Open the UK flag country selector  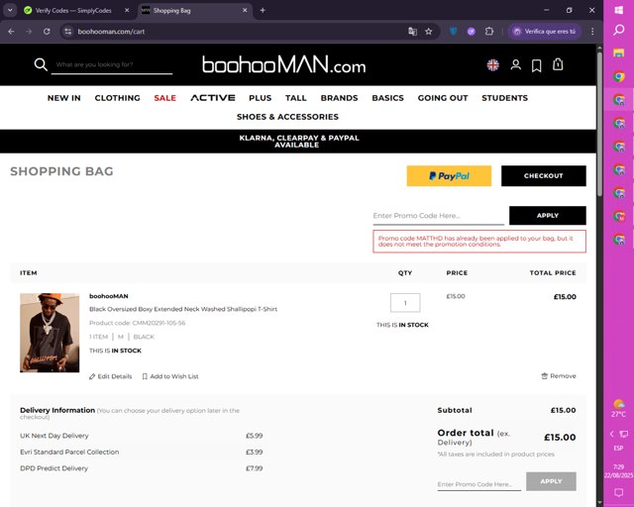point(493,64)
